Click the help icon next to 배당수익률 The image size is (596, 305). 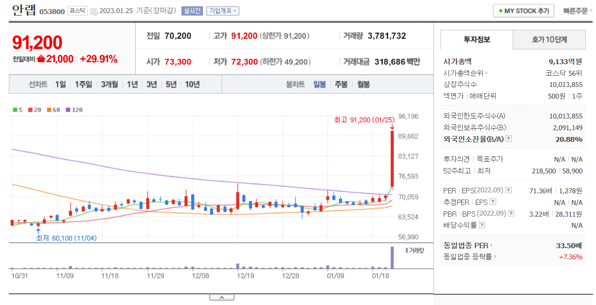482,225
